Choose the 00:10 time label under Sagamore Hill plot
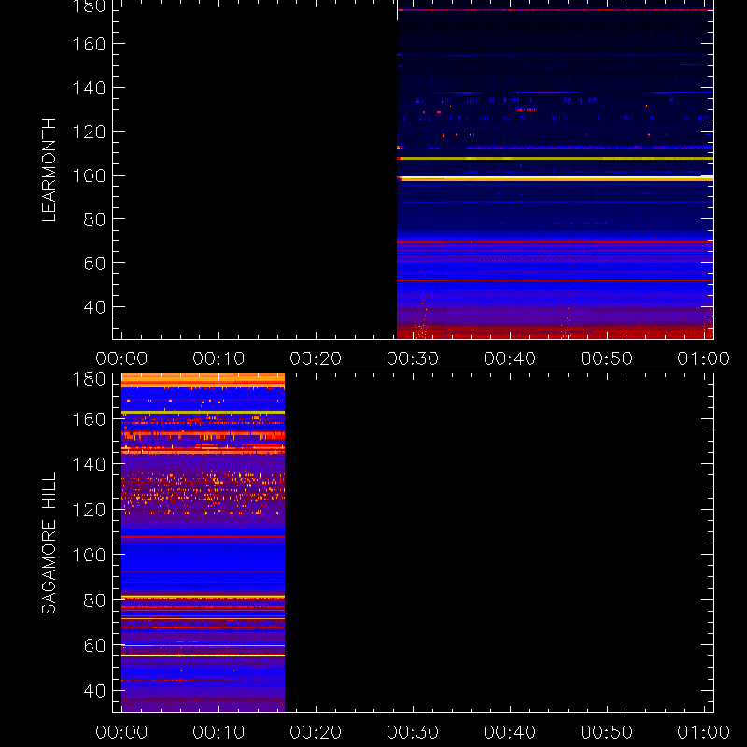The width and height of the screenshot is (747, 747). 218,732
